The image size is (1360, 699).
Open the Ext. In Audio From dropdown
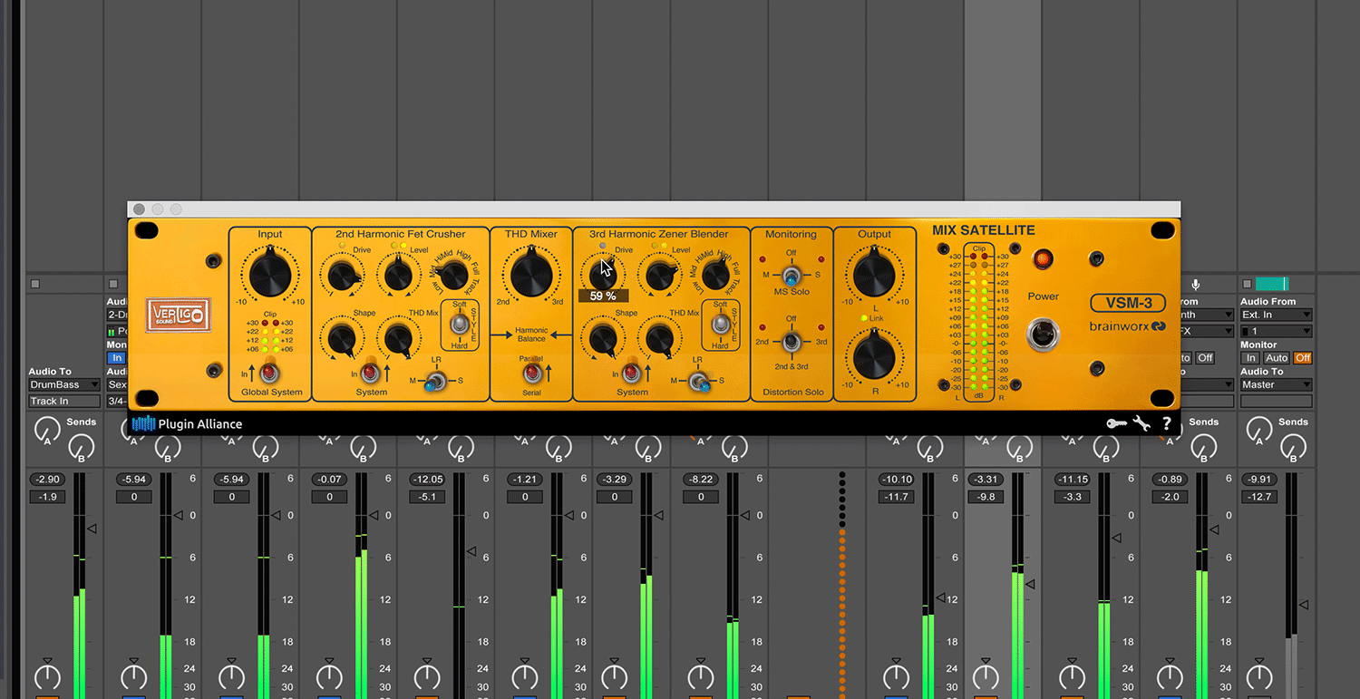[1276, 315]
